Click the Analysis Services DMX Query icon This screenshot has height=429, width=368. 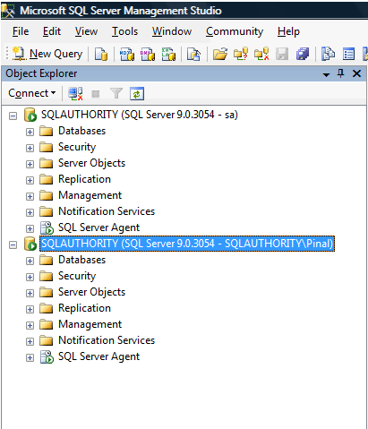(148, 55)
